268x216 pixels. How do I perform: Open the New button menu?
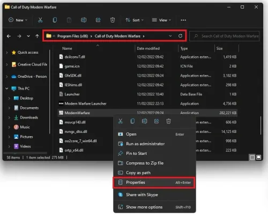tap(18, 20)
